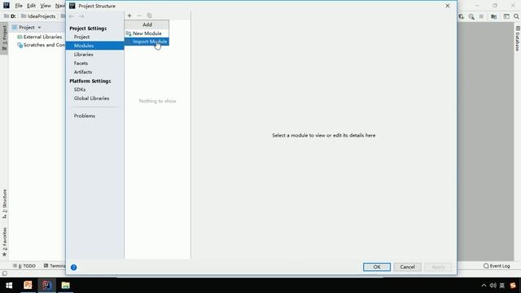521x293 pixels.
Task: Click the plus Add button in Modules toolbar
Action: [129, 15]
